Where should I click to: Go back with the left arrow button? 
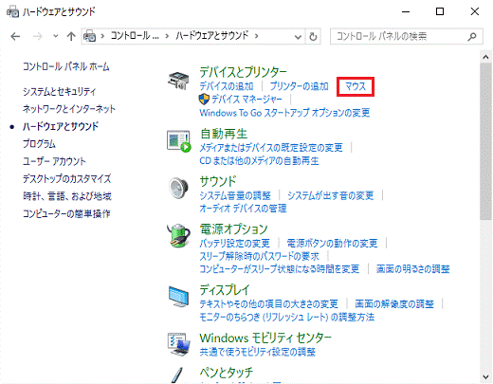click(15, 37)
